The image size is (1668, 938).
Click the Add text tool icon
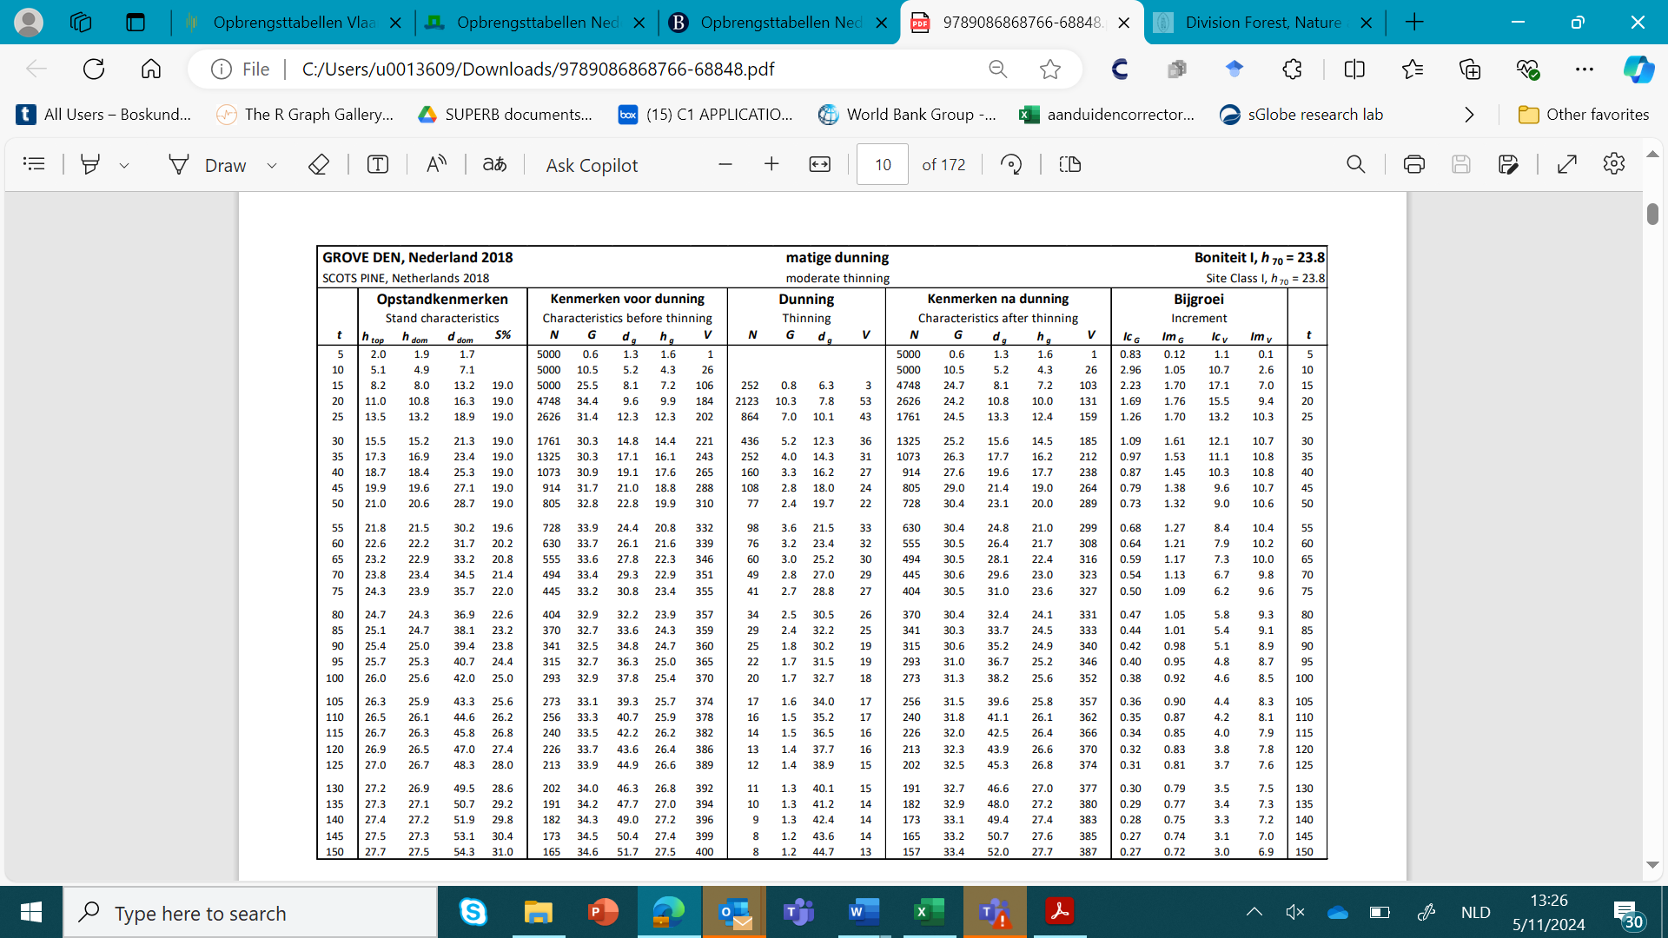click(378, 164)
